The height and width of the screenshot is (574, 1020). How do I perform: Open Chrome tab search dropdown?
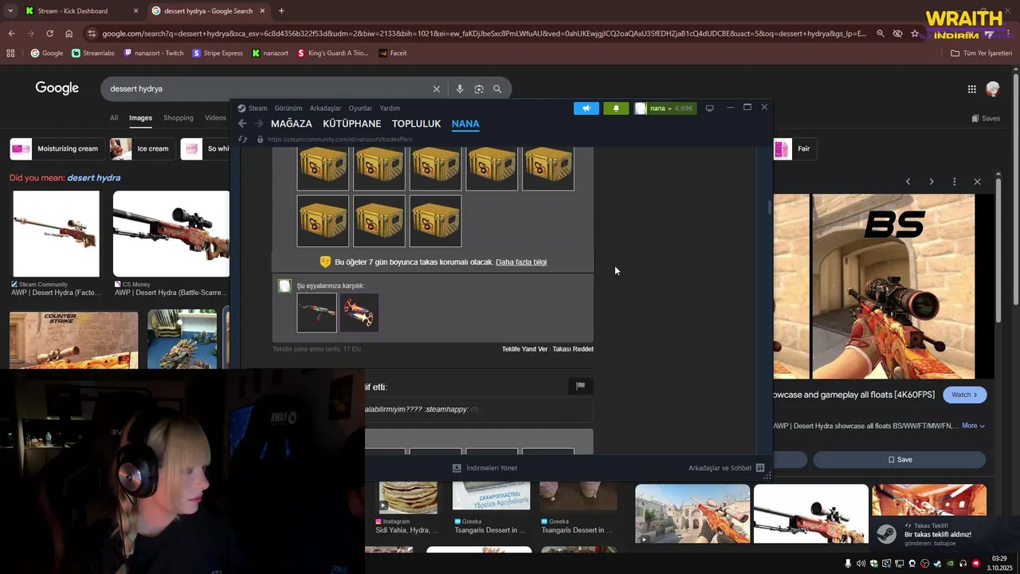click(10, 10)
